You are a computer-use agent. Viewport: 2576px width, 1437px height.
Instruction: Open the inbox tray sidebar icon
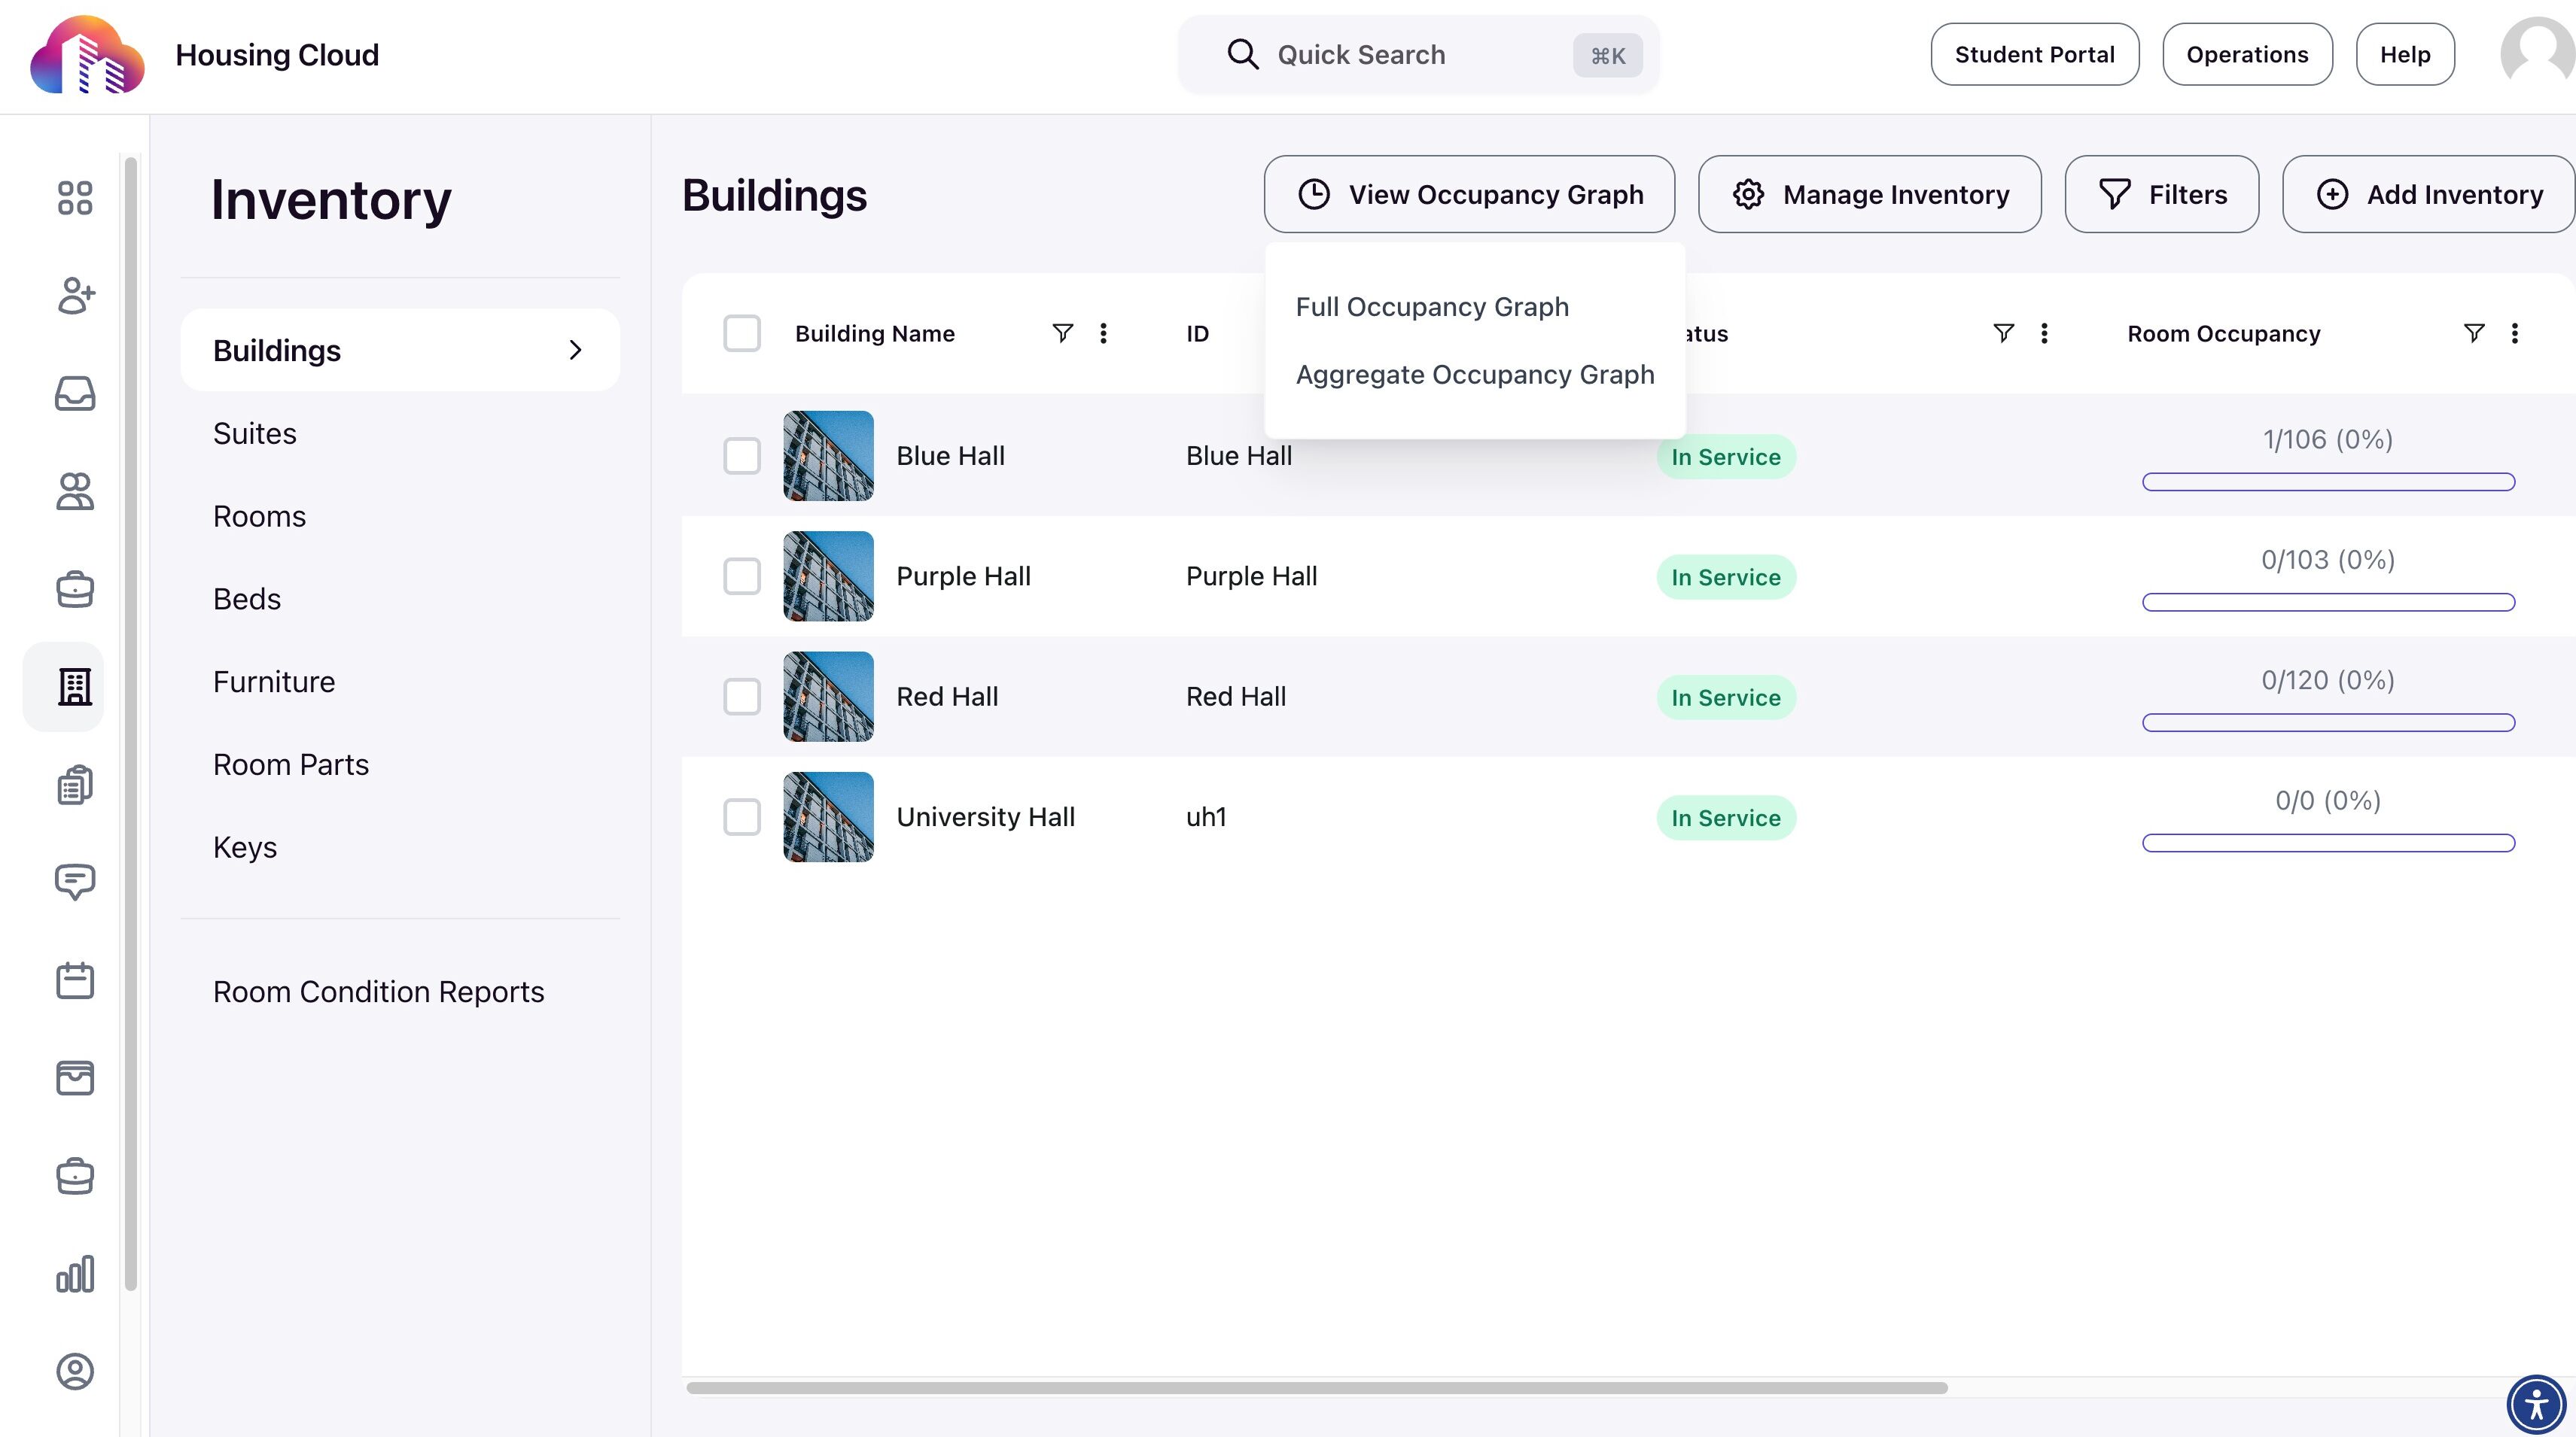(x=75, y=393)
